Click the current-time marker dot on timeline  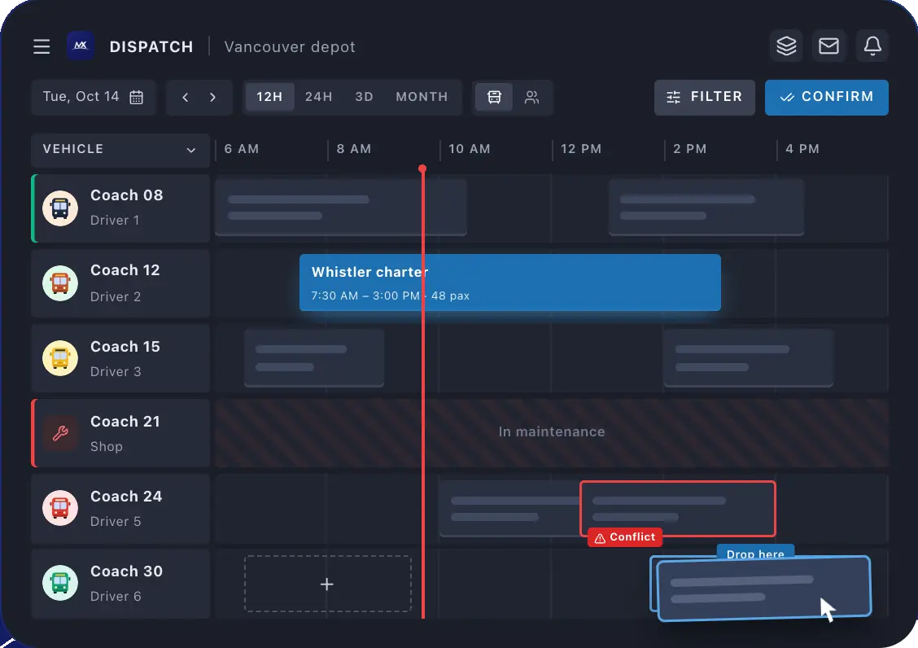(422, 169)
